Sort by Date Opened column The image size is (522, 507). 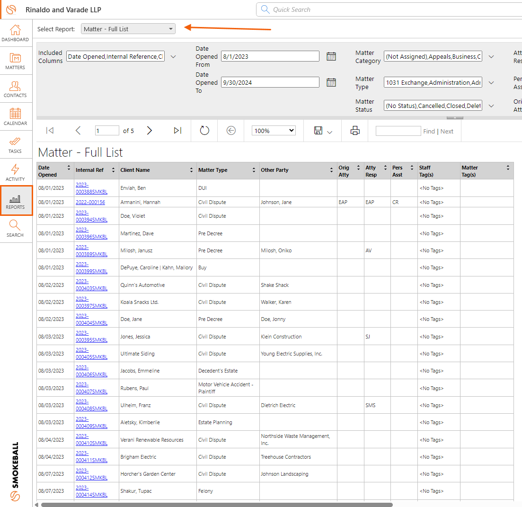[69, 168]
